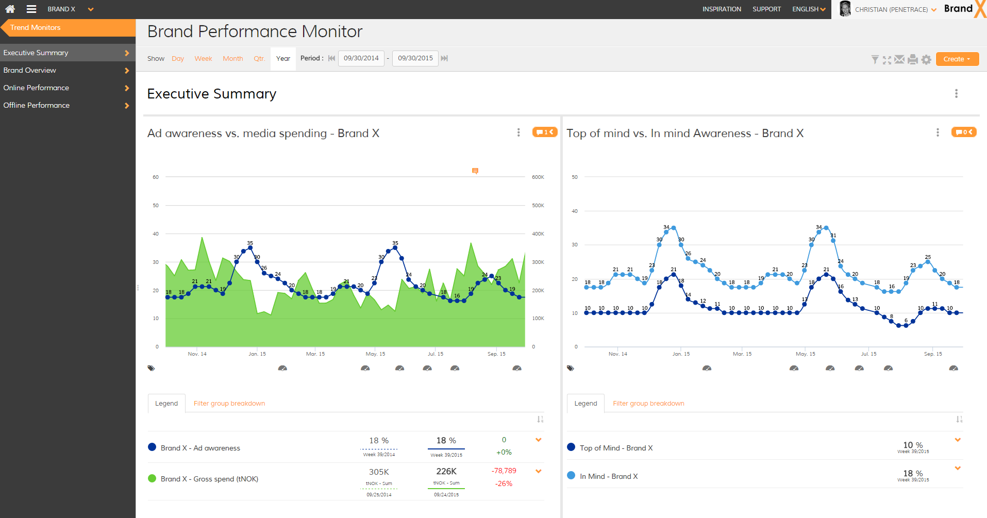Viewport: 987px width, 518px height.
Task: Click gauge marker nearest May. 15 under Ad awareness chart
Action: click(x=365, y=368)
